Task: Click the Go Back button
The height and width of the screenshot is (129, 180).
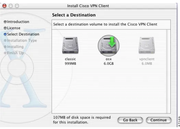Action: (x=130, y=120)
